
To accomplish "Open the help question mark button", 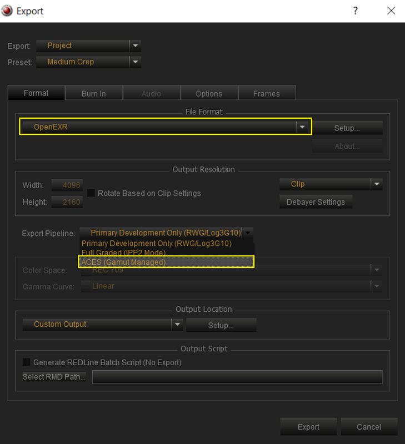I will (x=355, y=11).
